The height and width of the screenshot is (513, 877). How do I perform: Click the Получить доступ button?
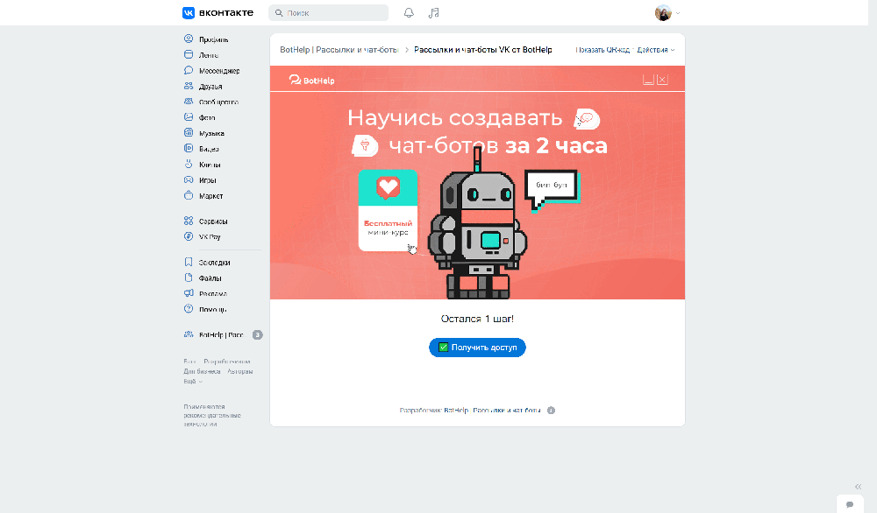[477, 348]
